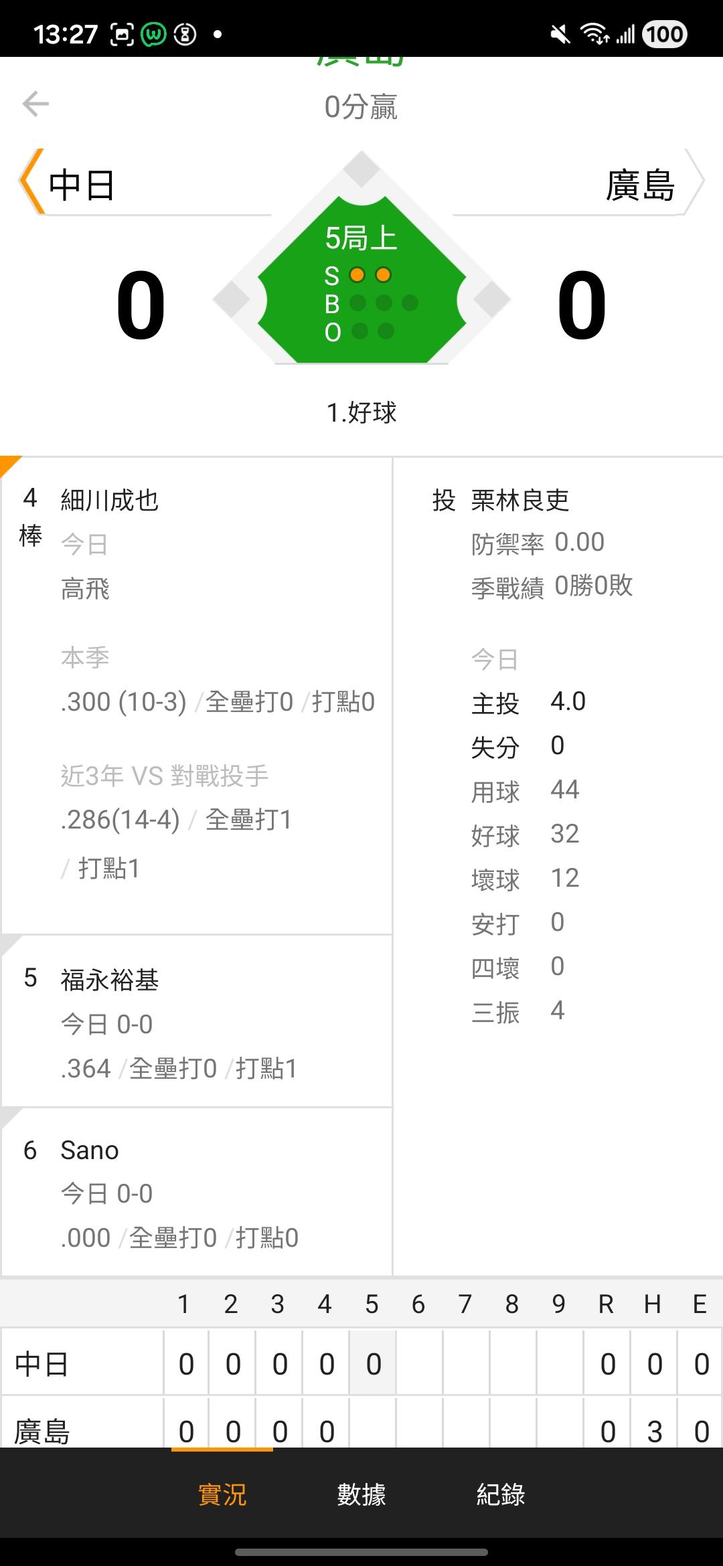Tap the 中日 row in scoreboard
The width and height of the screenshot is (723, 1566).
pos(42,1364)
